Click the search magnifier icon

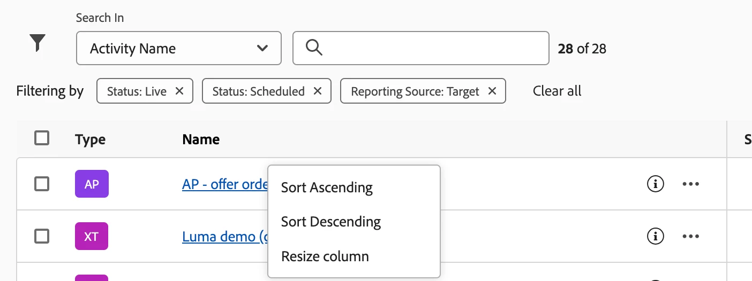[314, 48]
